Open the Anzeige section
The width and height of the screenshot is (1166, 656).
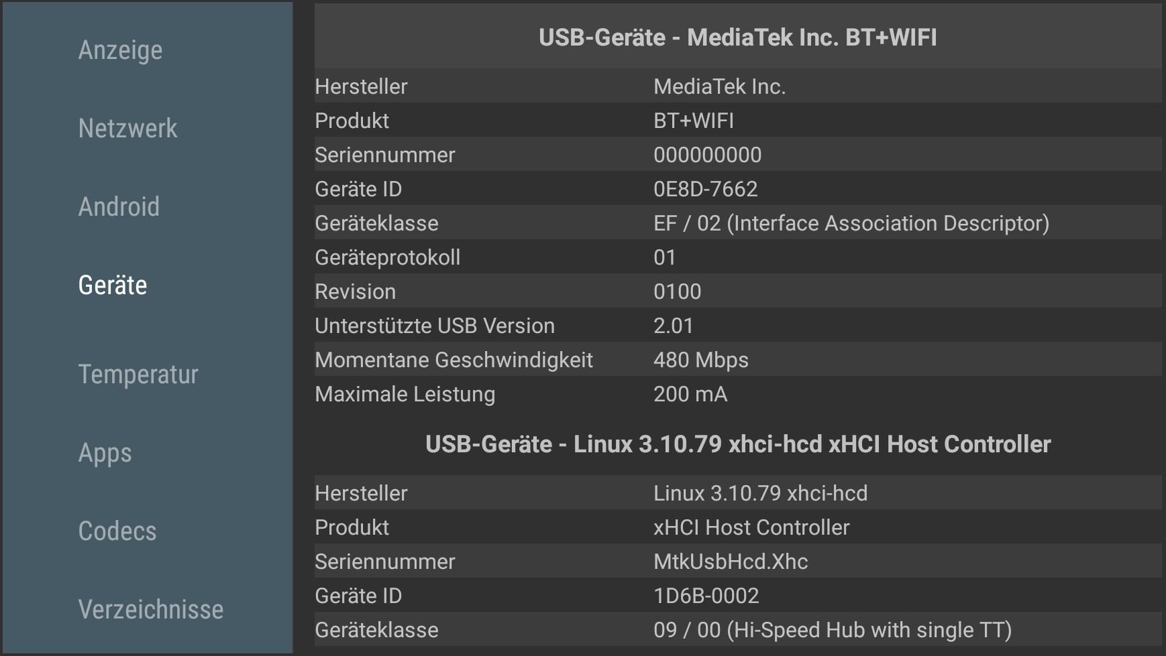(x=119, y=49)
